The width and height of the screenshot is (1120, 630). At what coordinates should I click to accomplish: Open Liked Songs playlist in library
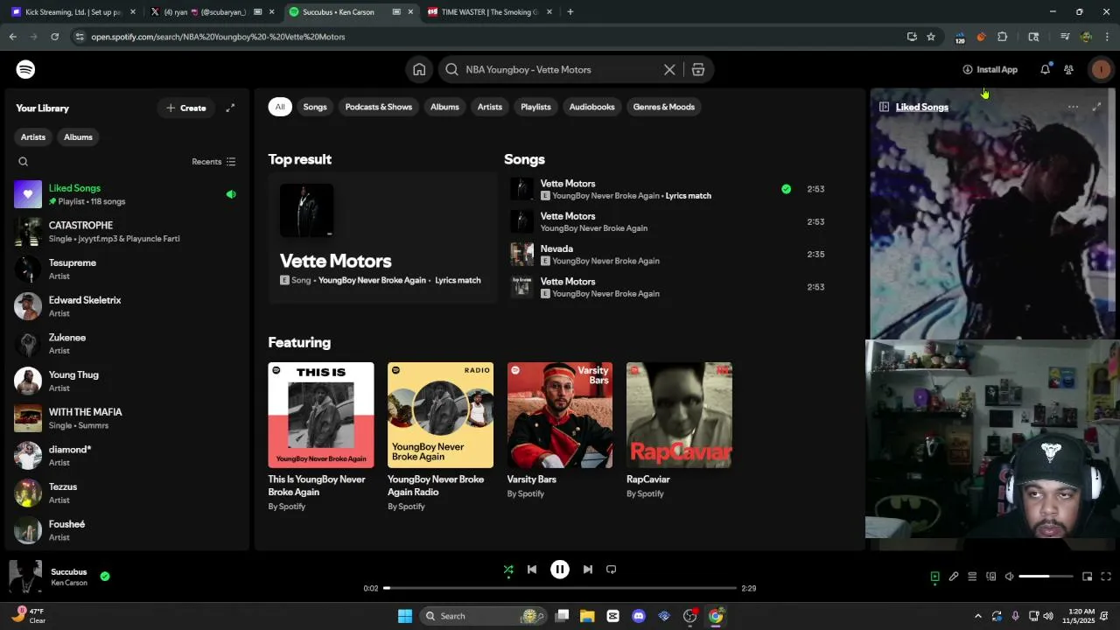(x=127, y=194)
